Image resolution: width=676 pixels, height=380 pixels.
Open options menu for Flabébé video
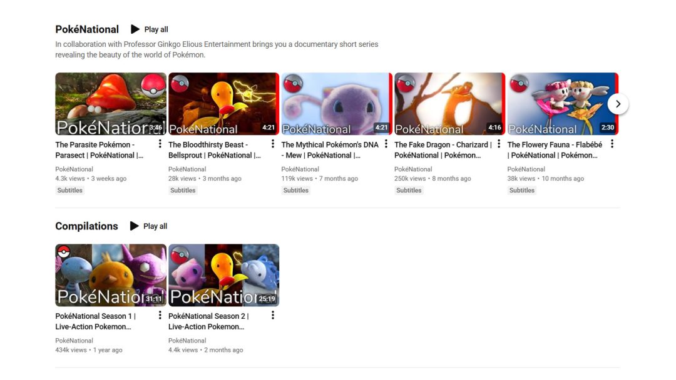tap(612, 144)
